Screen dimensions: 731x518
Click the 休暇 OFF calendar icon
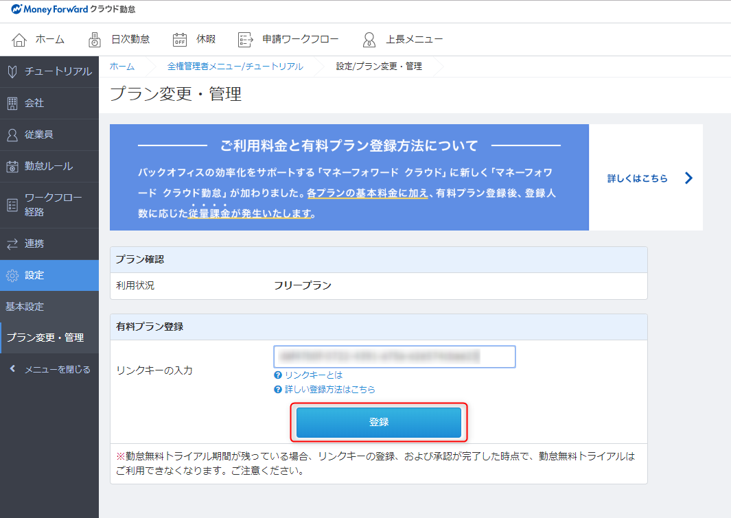coord(179,40)
